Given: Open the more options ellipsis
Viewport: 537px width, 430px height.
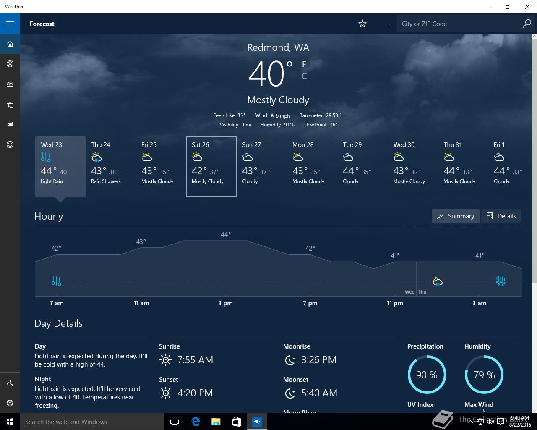Looking at the screenshot, I should tap(387, 24).
